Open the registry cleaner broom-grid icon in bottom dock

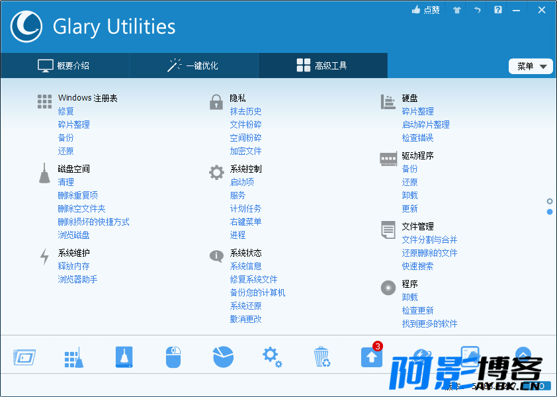coord(73,357)
